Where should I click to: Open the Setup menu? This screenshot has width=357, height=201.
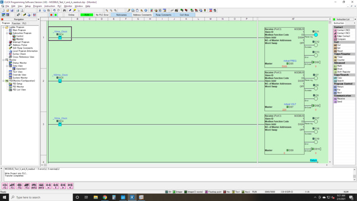tap(28, 6)
